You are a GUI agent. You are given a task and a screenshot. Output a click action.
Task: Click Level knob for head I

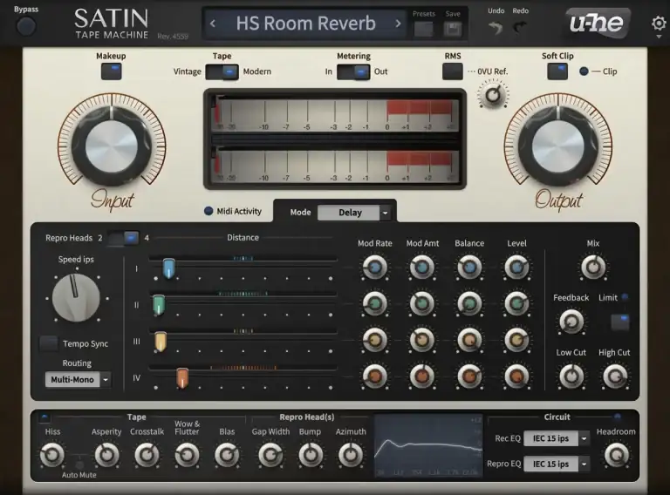pyautogui.click(x=516, y=268)
